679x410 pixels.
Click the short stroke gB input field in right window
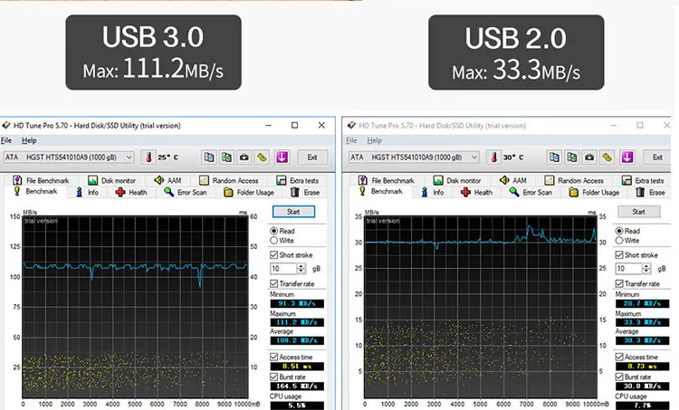633,269
